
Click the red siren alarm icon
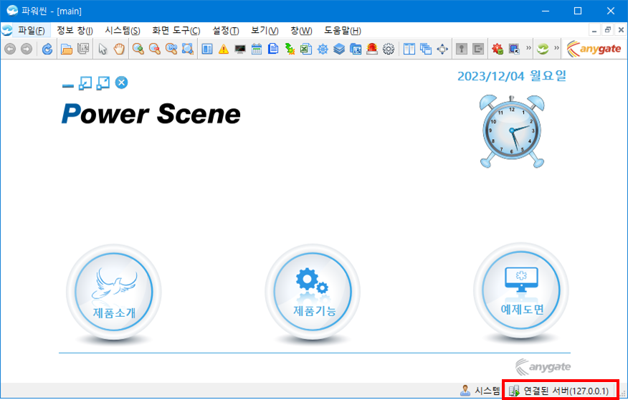(372, 49)
